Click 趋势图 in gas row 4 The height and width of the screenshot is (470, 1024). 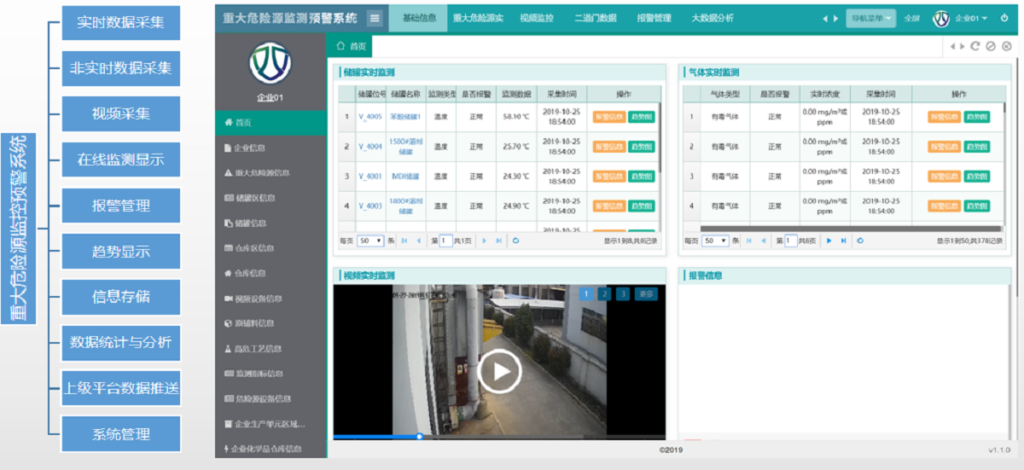(977, 206)
